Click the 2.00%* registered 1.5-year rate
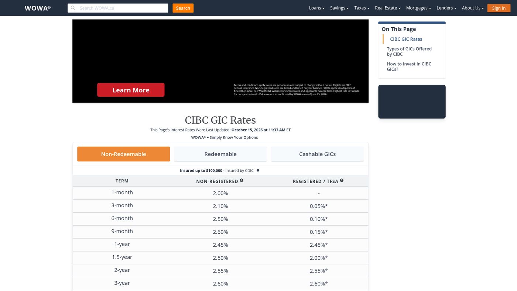The height and width of the screenshot is (291, 517). tap(319, 258)
